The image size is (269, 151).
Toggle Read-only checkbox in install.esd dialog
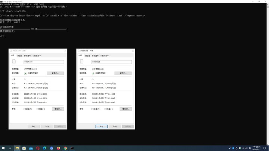93,109
